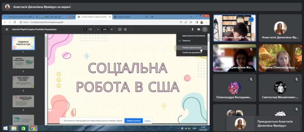Bookmark this page with star icon
304x132 pixels.
click(x=191, y=22)
